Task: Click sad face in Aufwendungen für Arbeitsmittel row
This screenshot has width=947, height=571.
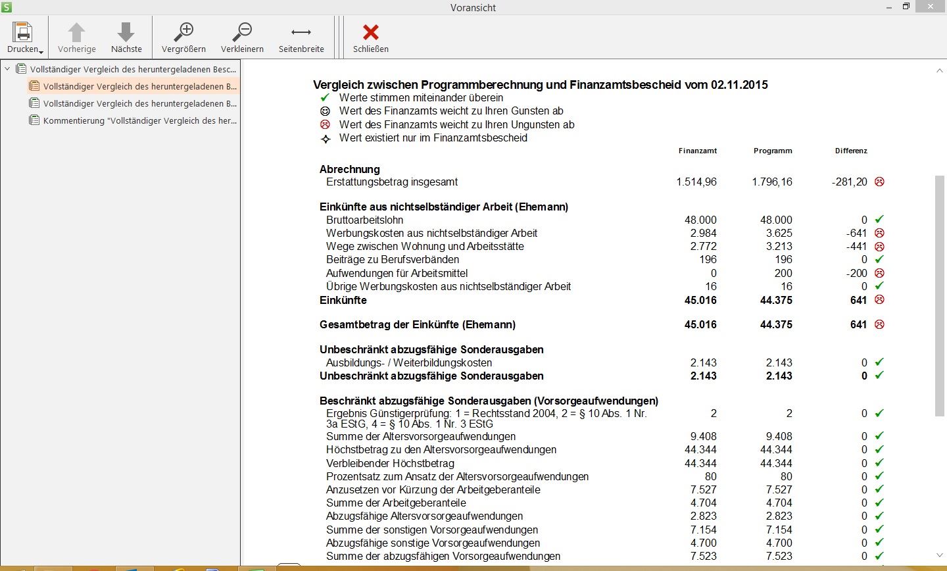Action: click(x=879, y=273)
